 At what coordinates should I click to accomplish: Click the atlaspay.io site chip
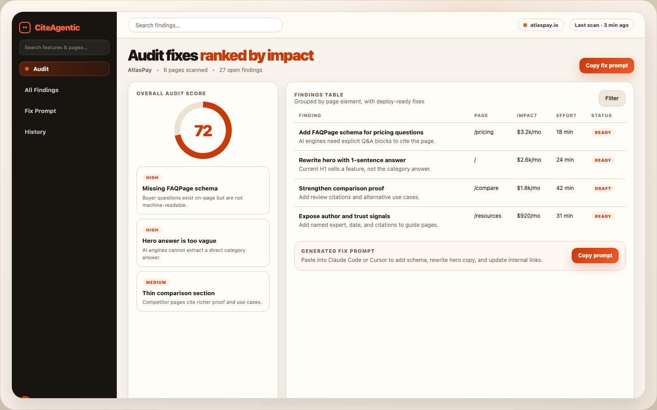coord(541,25)
